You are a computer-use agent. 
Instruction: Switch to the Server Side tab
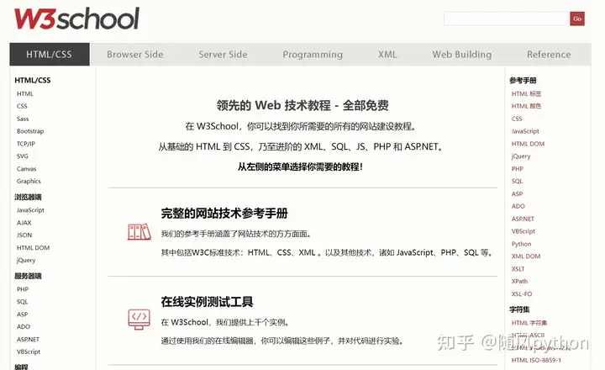click(223, 55)
